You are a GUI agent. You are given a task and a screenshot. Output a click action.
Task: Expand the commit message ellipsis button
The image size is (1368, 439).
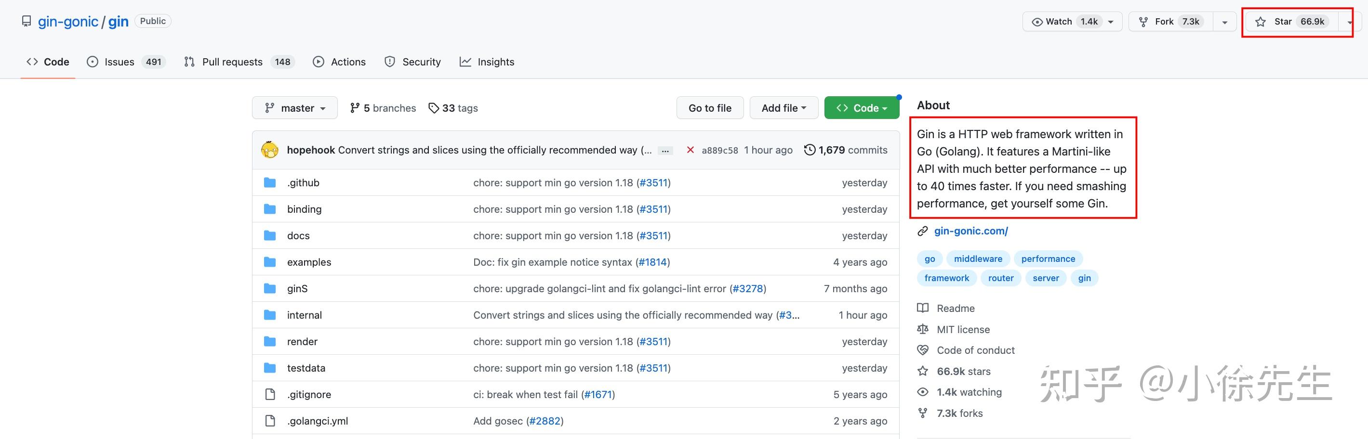(x=665, y=151)
